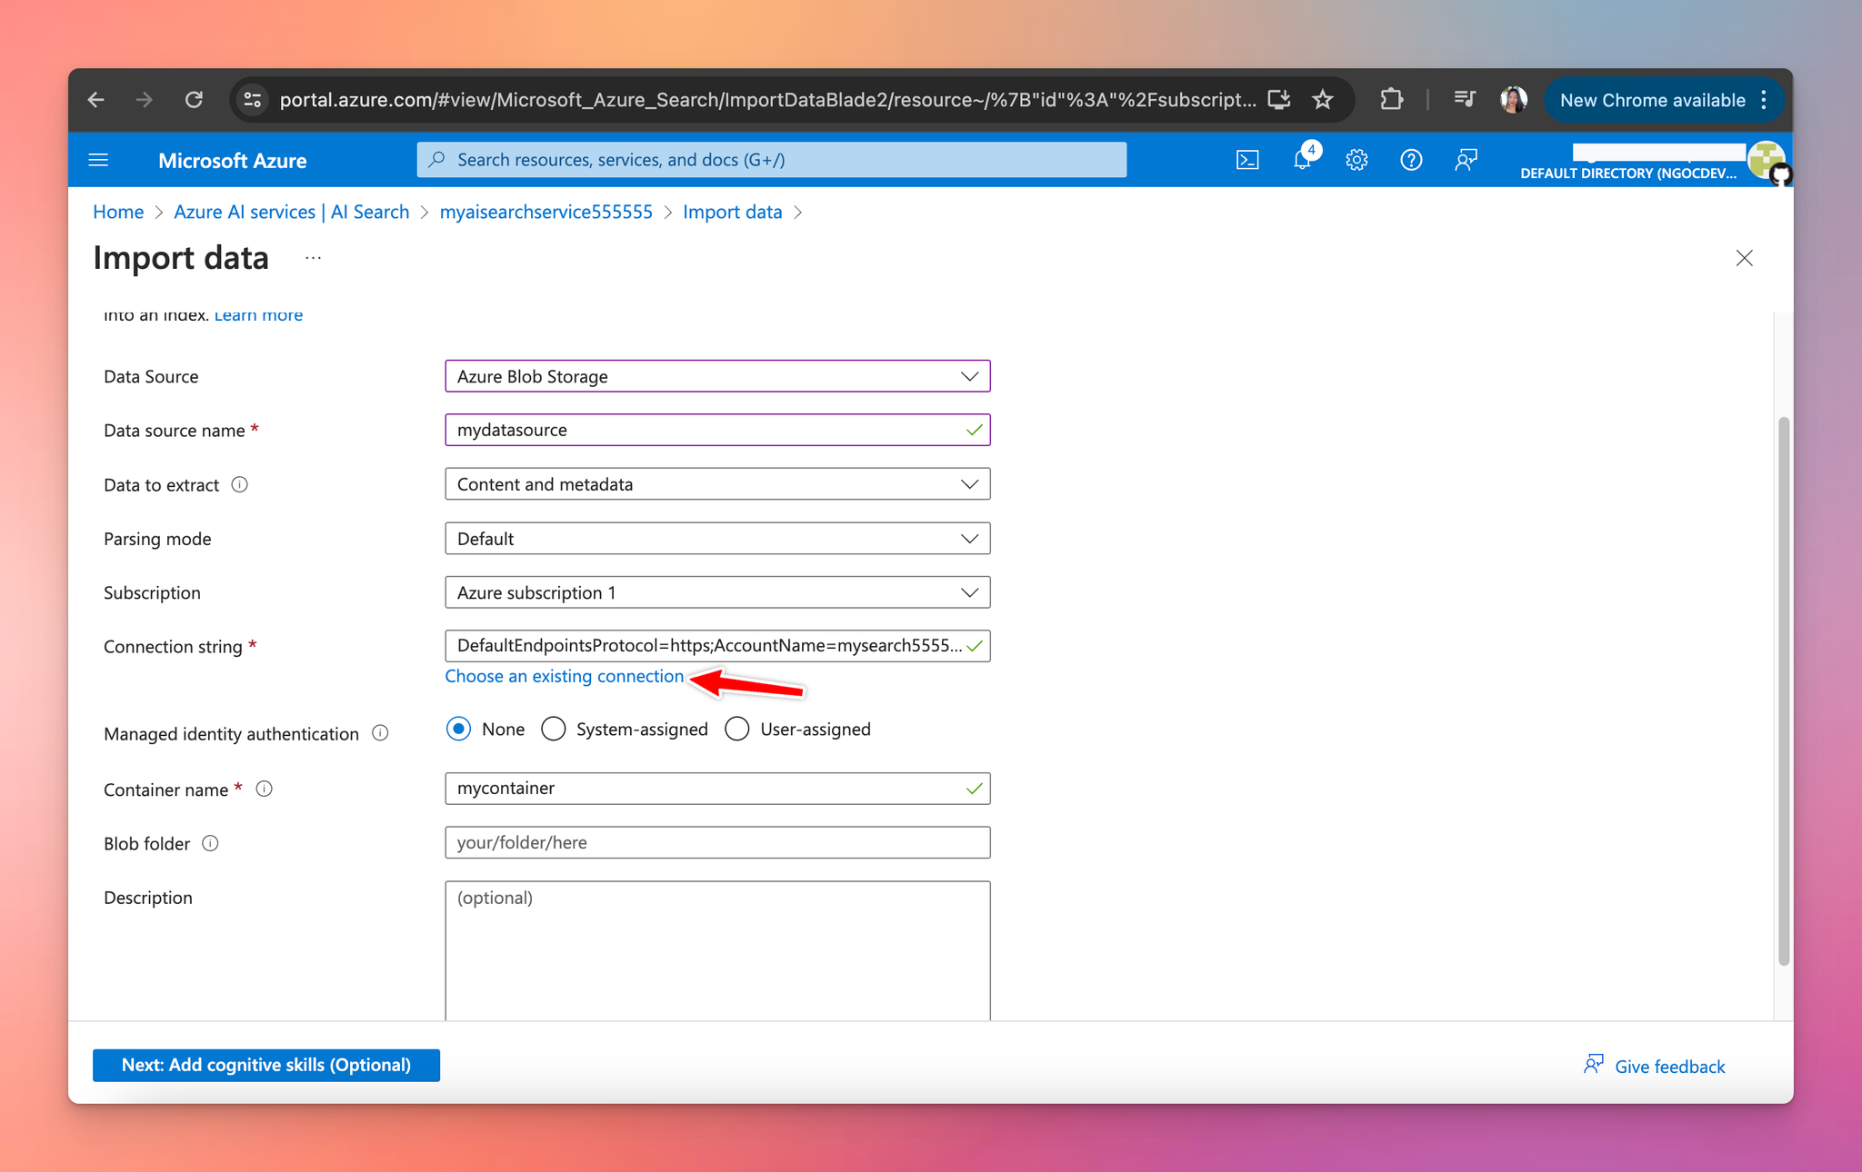Launch Azure Cloud Shell
The image size is (1862, 1172).
(x=1247, y=160)
